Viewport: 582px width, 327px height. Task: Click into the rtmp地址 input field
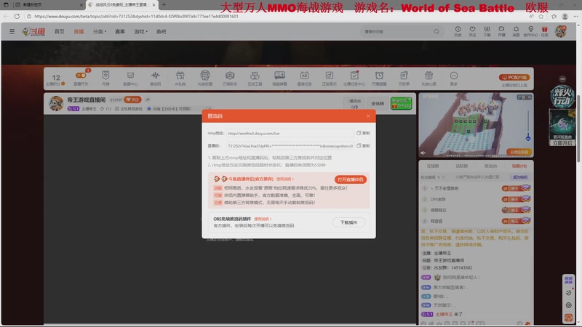(x=290, y=133)
